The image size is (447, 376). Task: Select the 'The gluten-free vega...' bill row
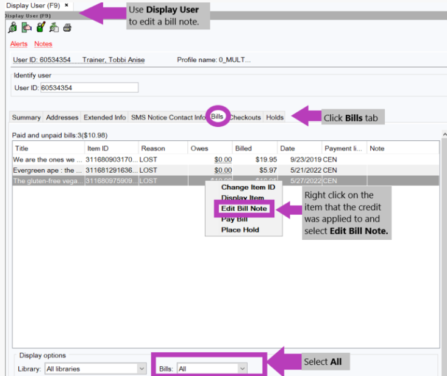click(226, 181)
